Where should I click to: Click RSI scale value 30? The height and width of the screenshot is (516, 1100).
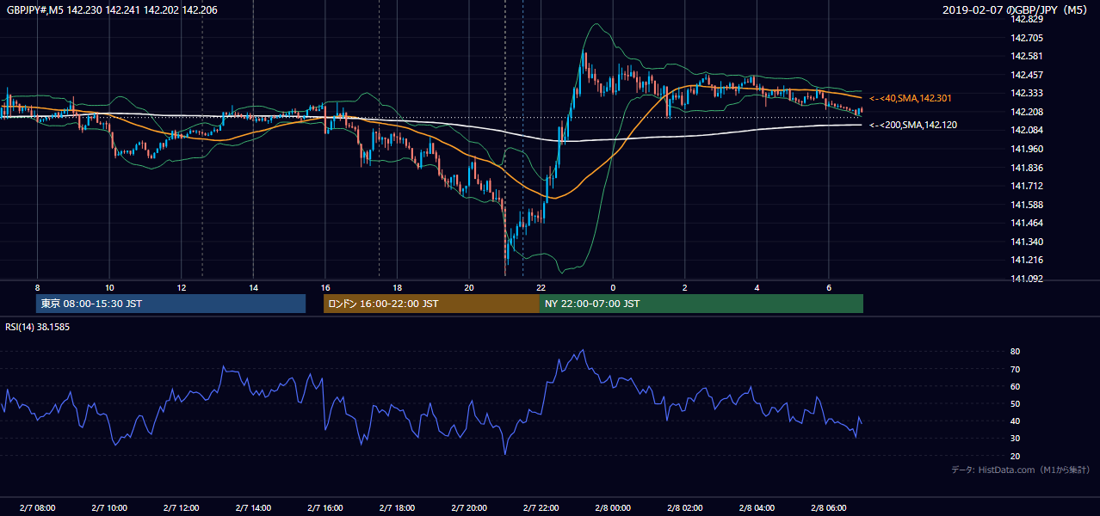[x=1015, y=439]
